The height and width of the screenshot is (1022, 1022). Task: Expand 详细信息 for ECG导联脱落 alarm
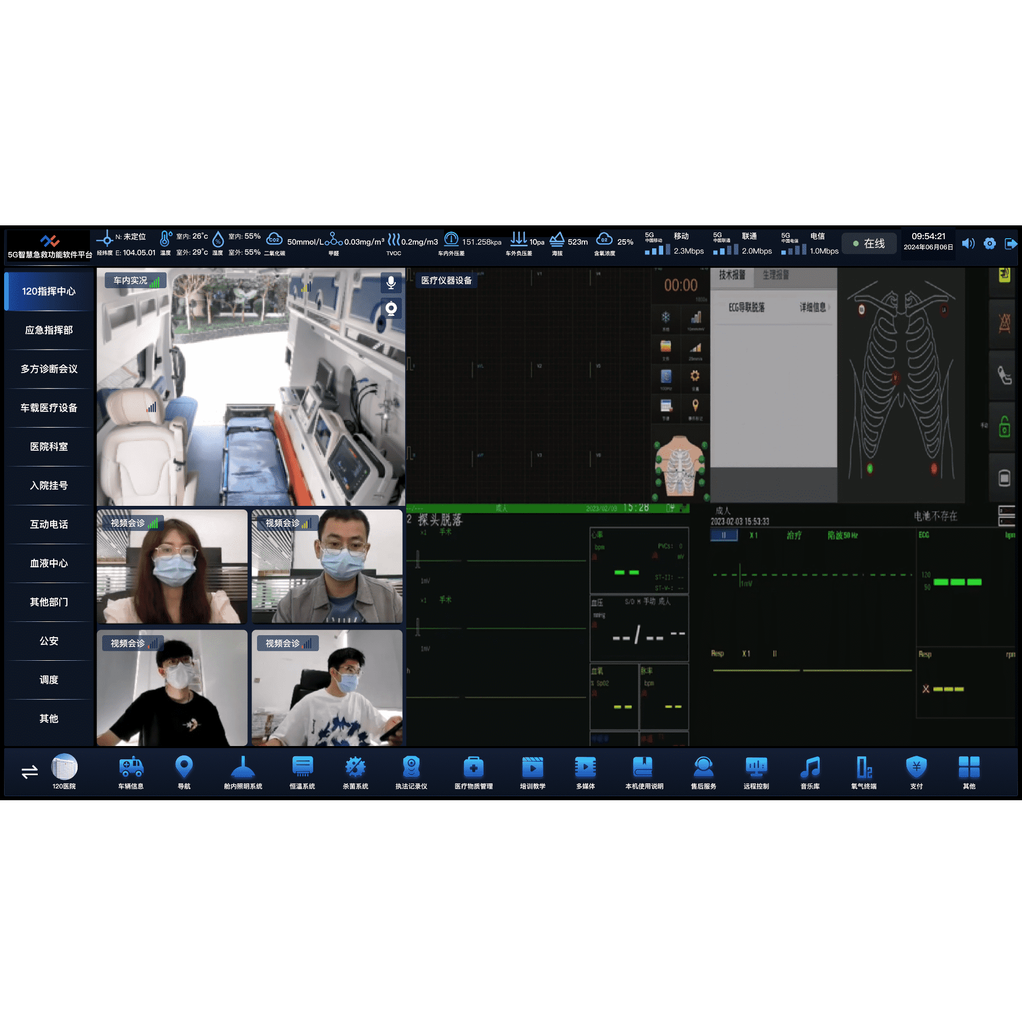click(x=814, y=307)
